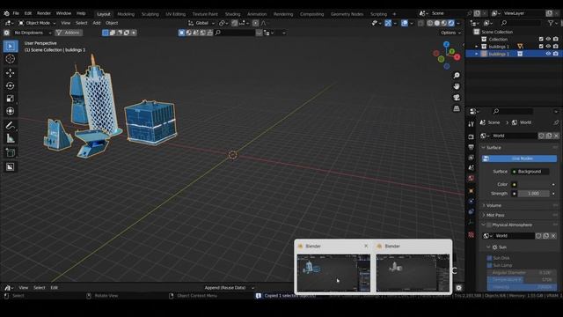The height and width of the screenshot is (317, 563).
Task: Open Output properties tab icon
Action: (472, 147)
